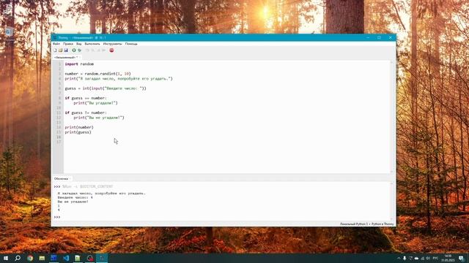Click the editor vertical scrollbar
This screenshot has height=263, width=469.
pyautogui.click(x=391, y=117)
